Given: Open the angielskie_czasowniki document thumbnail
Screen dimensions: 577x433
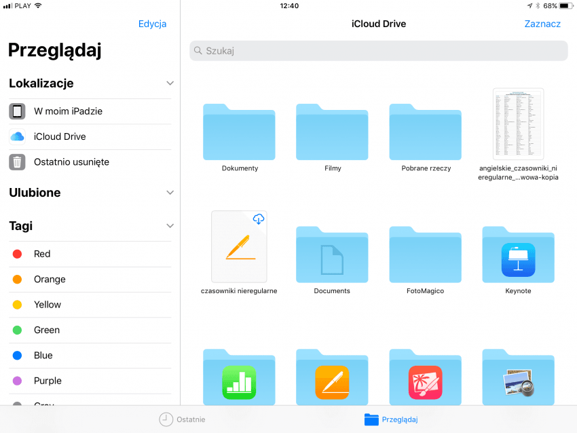Looking at the screenshot, I should point(518,124).
